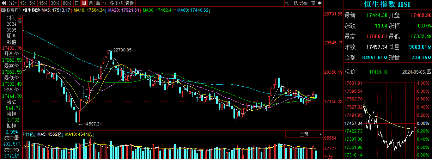The width and height of the screenshot is (432, 159).
Task: Click the 20350.19 price axis label
Action: click(x=333, y=72)
